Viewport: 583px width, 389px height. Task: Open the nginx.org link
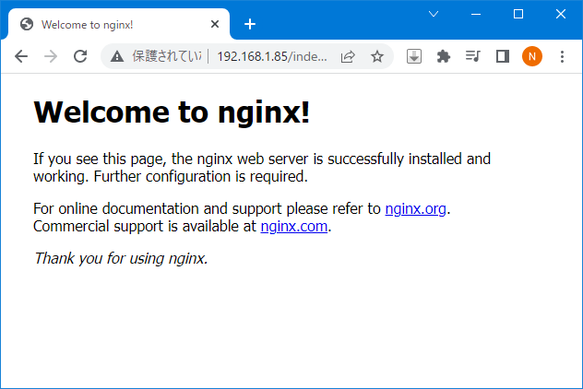coord(415,209)
